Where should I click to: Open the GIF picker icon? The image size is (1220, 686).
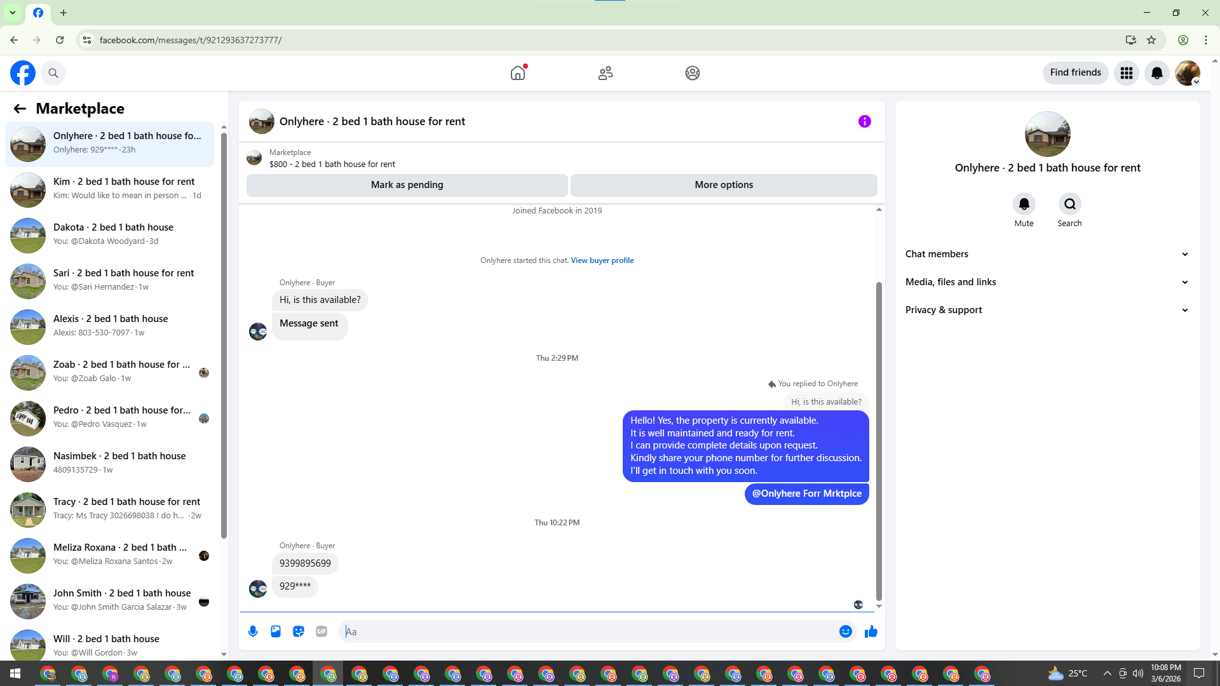click(x=322, y=631)
